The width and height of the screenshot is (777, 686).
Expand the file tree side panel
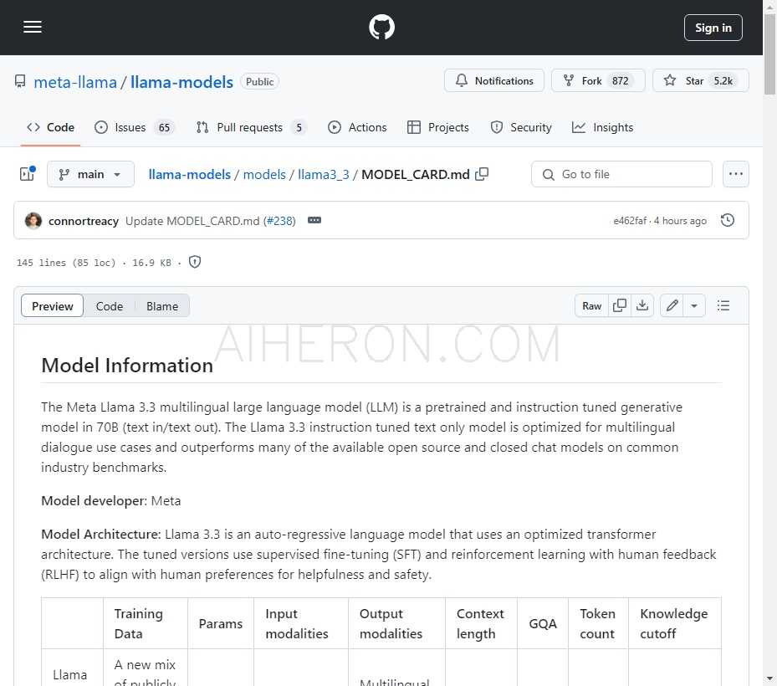pos(28,174)
